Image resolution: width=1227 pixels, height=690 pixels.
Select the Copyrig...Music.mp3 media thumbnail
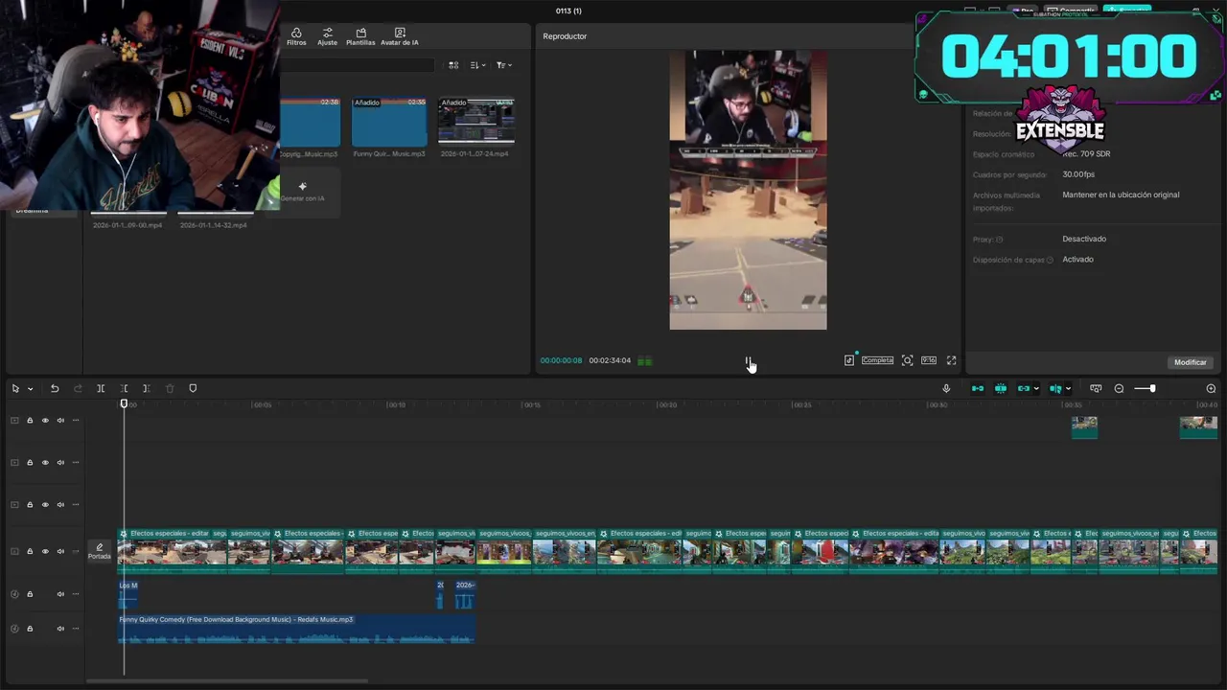[311, 122]
